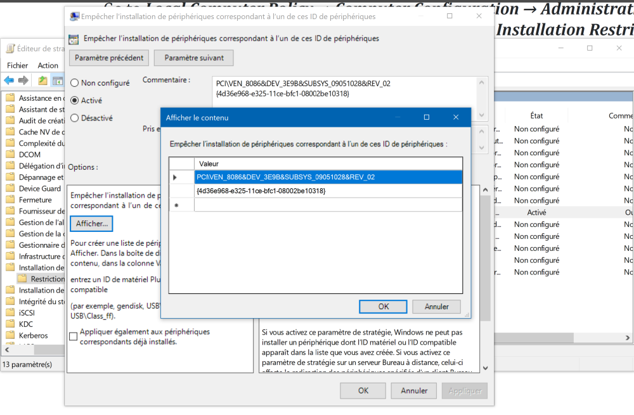The width and height of the screenshot is (634, 415).
Task: Click the help text scroll down arrow
Action: pos(485,368)
